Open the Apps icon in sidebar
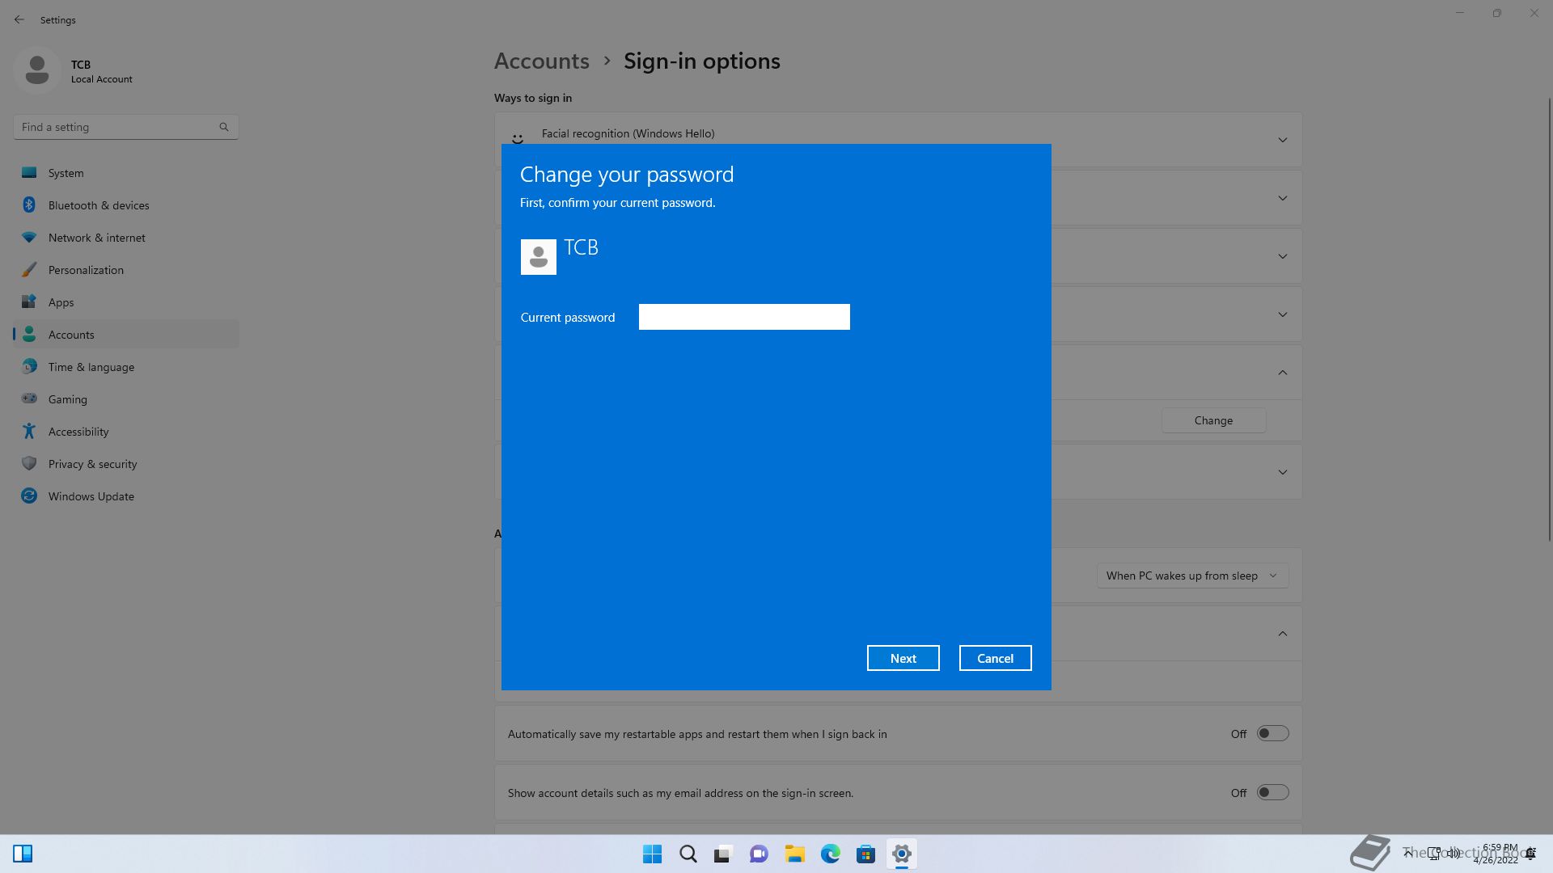Screen dimensions: 1553x873 (29, 302)
